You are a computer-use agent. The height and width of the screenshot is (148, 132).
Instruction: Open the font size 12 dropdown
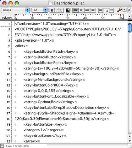pos(40,10)
